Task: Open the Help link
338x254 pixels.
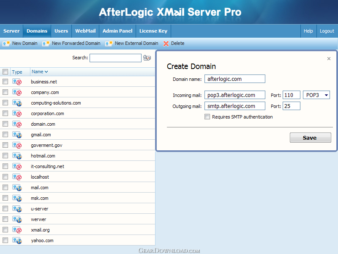Action: click(x=308, y=31)
